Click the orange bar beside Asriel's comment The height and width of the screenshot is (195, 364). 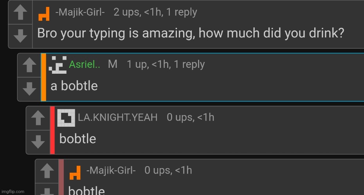click(43, 77)
